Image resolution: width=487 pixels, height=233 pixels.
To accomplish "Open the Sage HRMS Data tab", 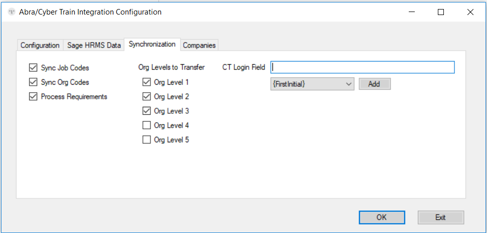I will (94, 45).
